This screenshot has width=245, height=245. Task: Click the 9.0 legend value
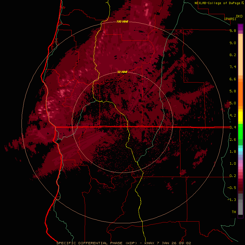point(233,43)
